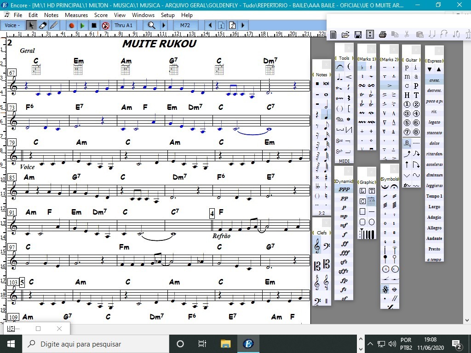Play the score with the green play button
The width and height of the screenshot is (471, 353).
(x=82, y=26)
